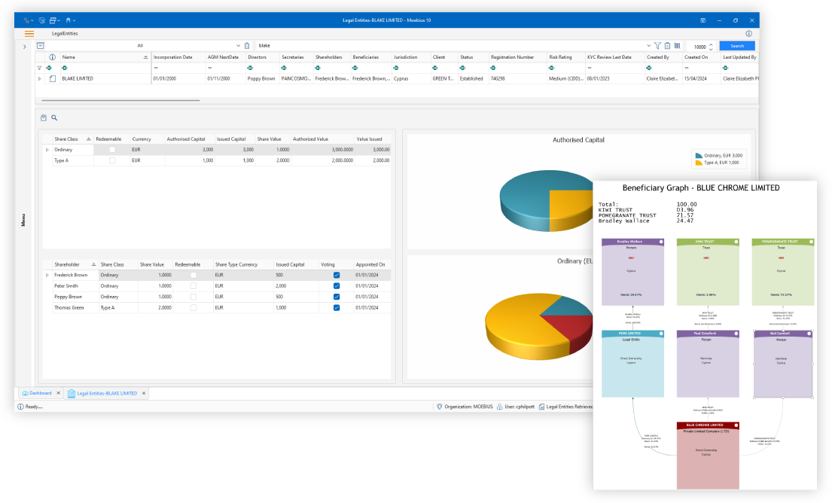The image size is (832, 503).
Task: Click the blue Search button
Action: 737,46
